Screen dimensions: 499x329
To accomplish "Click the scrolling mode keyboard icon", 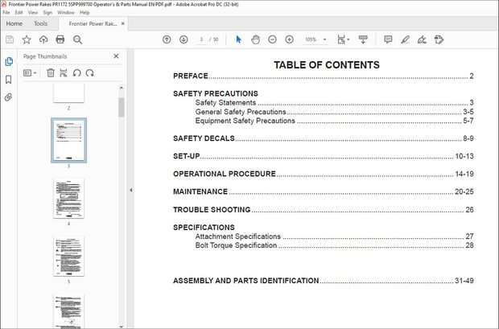I will pyautogui.click(x=363, y=39).
